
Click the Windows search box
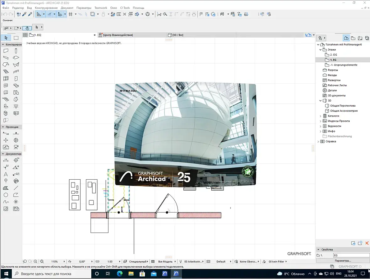[52, 274]
